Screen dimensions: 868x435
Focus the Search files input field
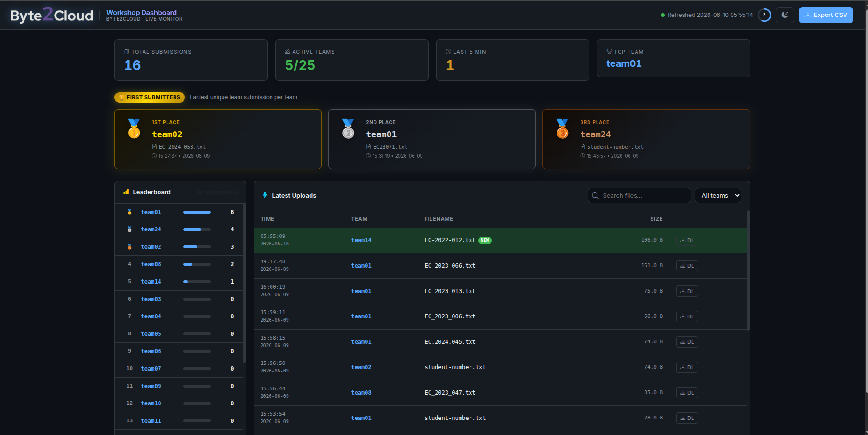639,196
